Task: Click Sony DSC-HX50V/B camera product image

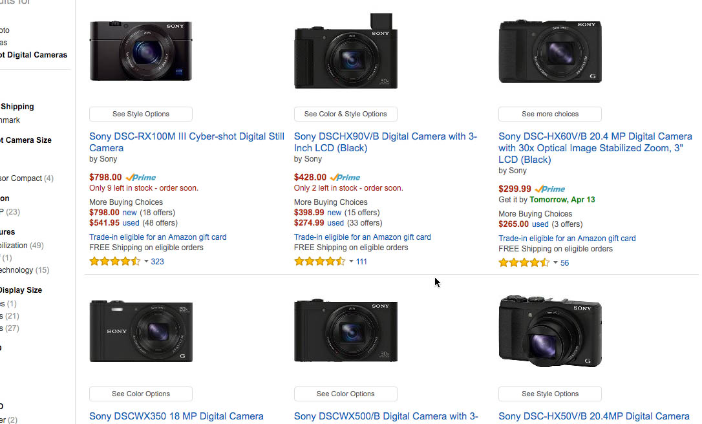Action: pyautogui.click(x=550, y=331)
